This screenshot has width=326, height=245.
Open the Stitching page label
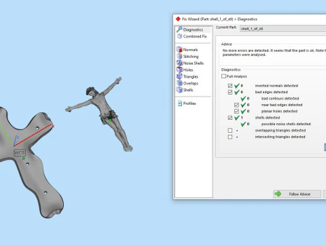tap(191, 56)
